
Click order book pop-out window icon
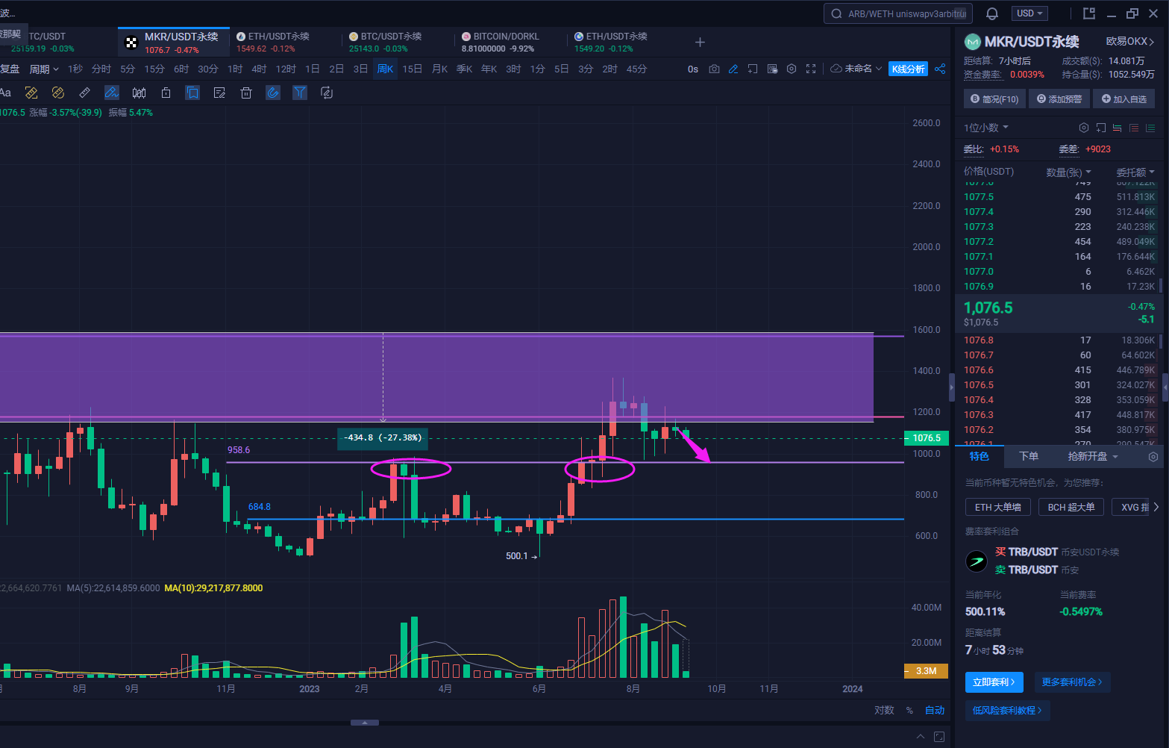click(1101, 128)
